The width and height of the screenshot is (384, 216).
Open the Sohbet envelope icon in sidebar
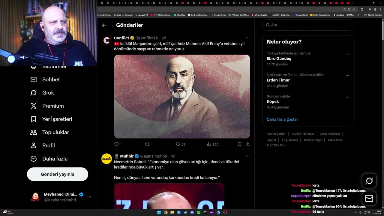pyautogui.click(x=34, y=79)
